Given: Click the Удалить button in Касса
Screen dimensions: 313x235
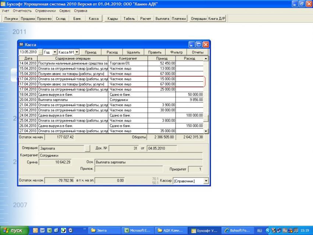Looking at the screenshot, I should click(133, 52).
